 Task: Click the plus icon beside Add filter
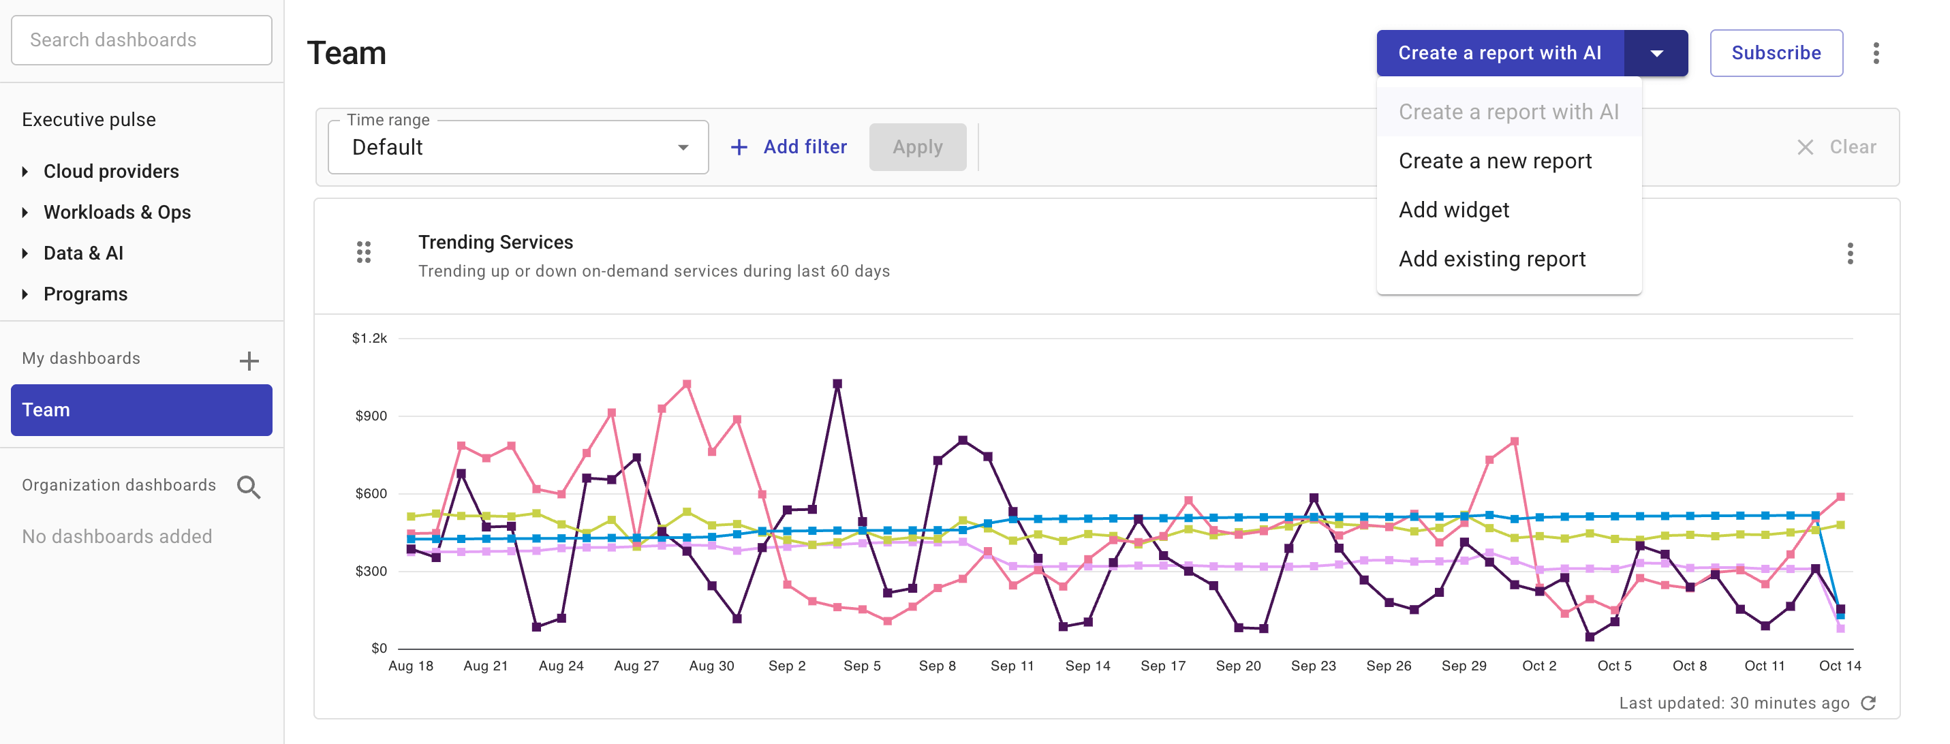(738, 146)
